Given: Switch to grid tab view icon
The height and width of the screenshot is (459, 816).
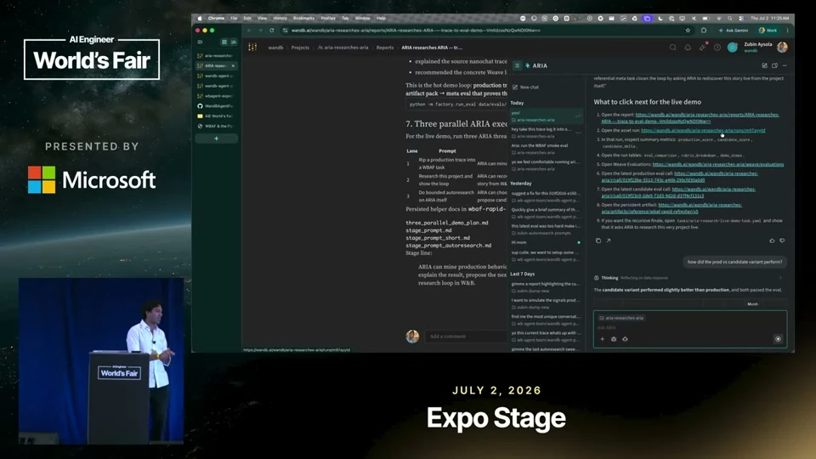Looking at the screenshot, I should tap(224, 42).
